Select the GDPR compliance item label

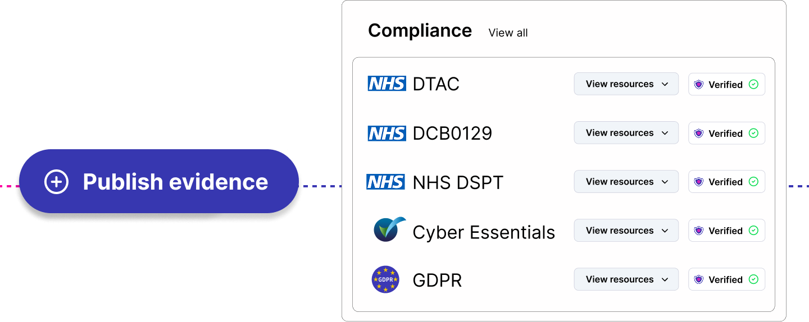pos(437,280)
